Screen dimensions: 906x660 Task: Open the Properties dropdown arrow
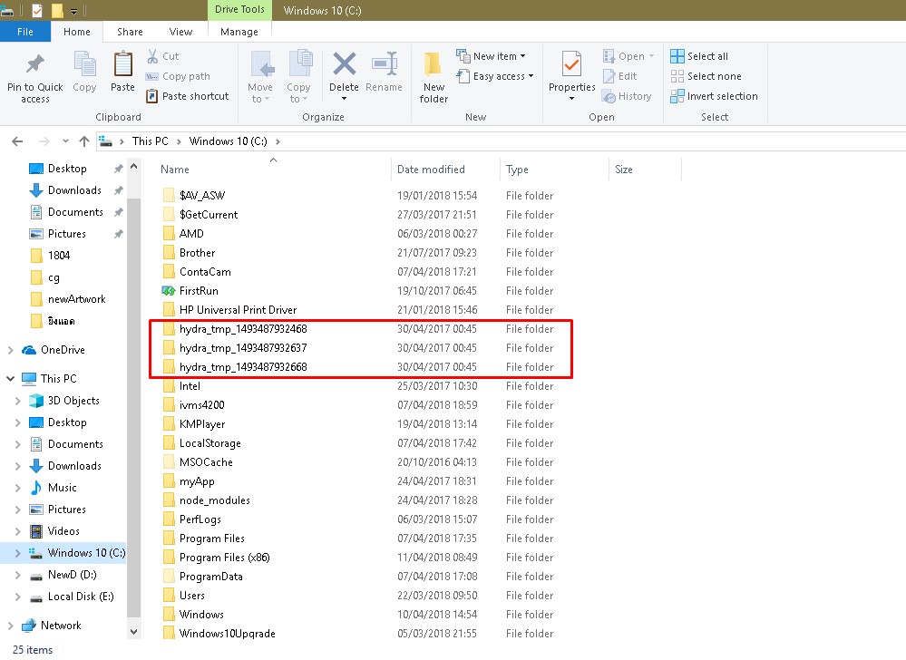571,99
